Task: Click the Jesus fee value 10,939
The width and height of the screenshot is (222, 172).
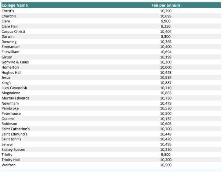Action: [x=165, y=78]
